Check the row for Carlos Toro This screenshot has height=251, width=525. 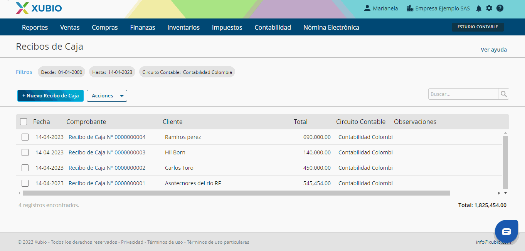pos(25,168)
